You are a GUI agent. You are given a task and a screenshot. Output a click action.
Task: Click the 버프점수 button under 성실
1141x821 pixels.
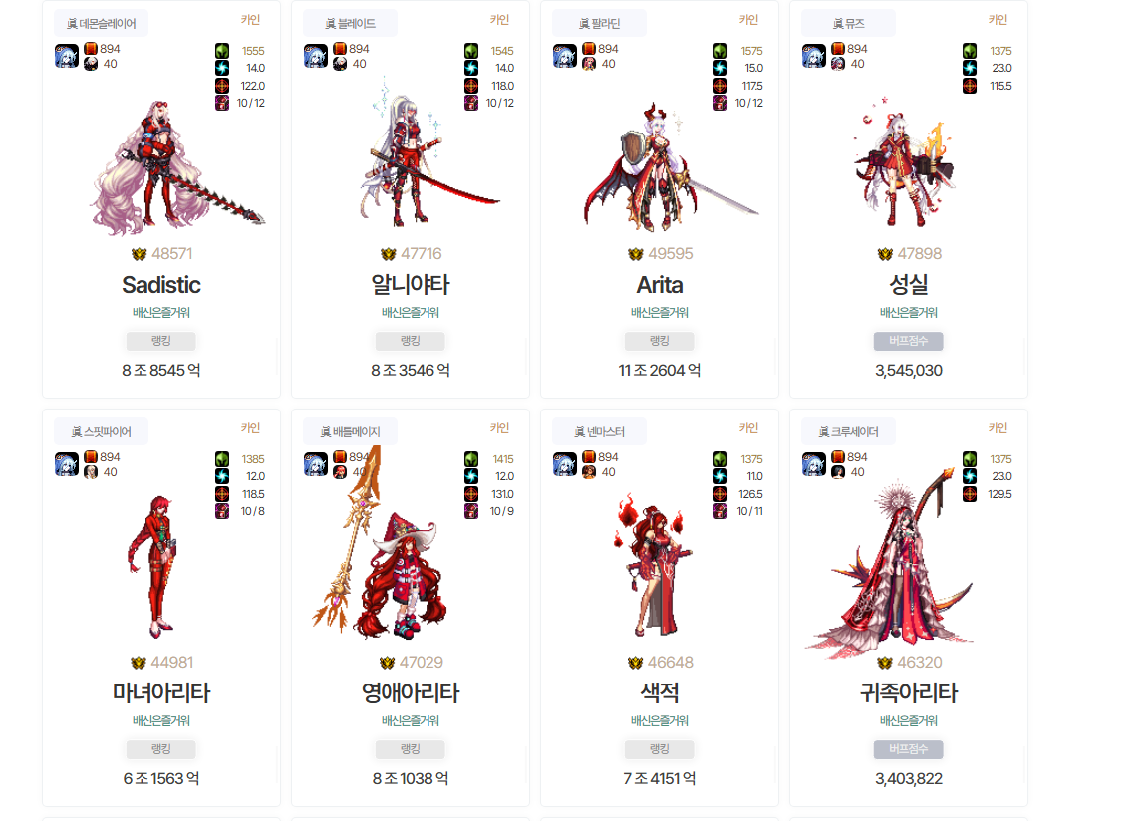coord(908,341)
